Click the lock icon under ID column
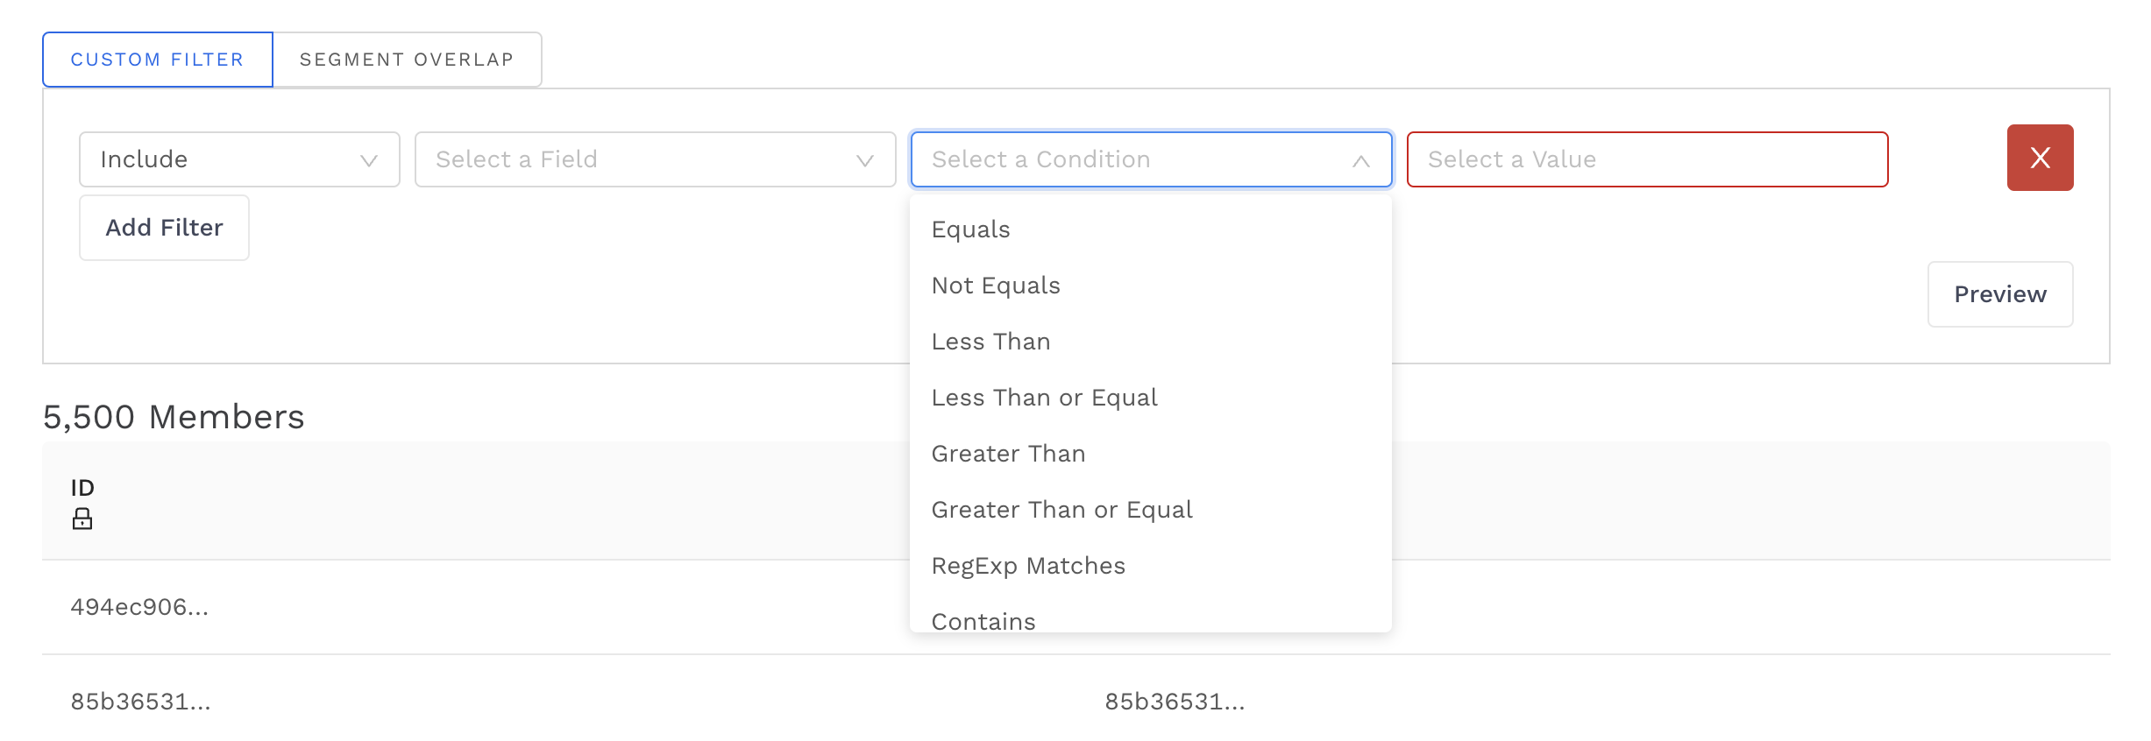This screenshot has height=741, width=2151. point(82,519)
